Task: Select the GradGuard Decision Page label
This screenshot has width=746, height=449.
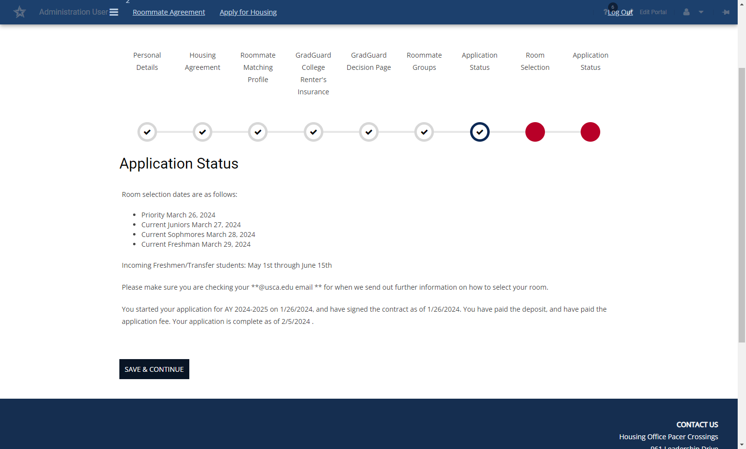Action: [369, 62]
